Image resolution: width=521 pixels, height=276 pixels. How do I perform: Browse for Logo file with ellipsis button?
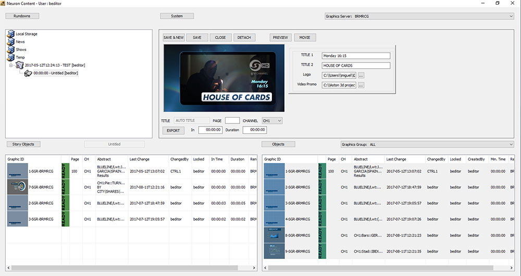(x=361, y=76)
